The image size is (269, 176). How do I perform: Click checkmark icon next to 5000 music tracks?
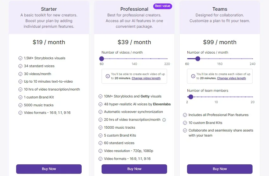(x=21, y=105)
